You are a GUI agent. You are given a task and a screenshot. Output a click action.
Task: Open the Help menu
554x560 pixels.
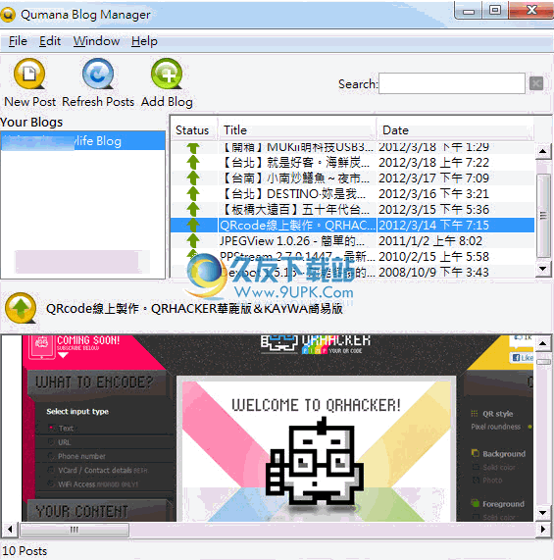coord(144,41)
